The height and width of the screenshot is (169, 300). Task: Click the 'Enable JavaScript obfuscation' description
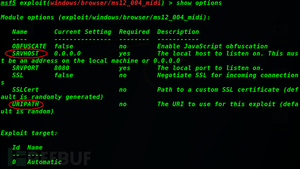point(212,46)
